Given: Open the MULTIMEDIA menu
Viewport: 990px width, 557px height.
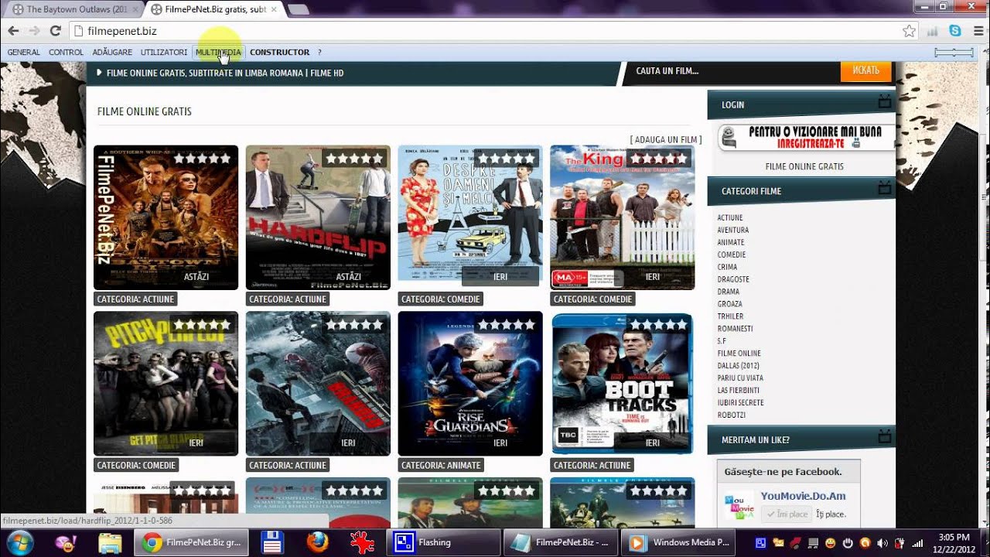Looking at the screenshot, I should [218, 53].
